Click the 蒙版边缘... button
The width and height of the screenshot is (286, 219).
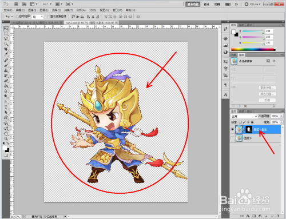(x=267, y=87)
